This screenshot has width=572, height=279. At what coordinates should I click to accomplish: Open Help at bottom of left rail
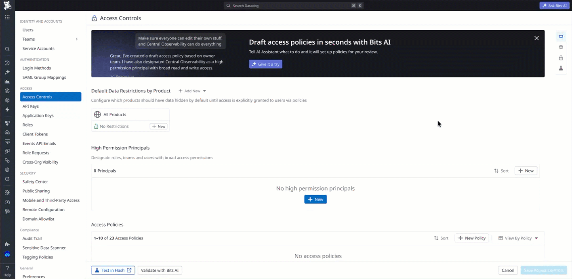pyautogui.click(x=7, y=271)
